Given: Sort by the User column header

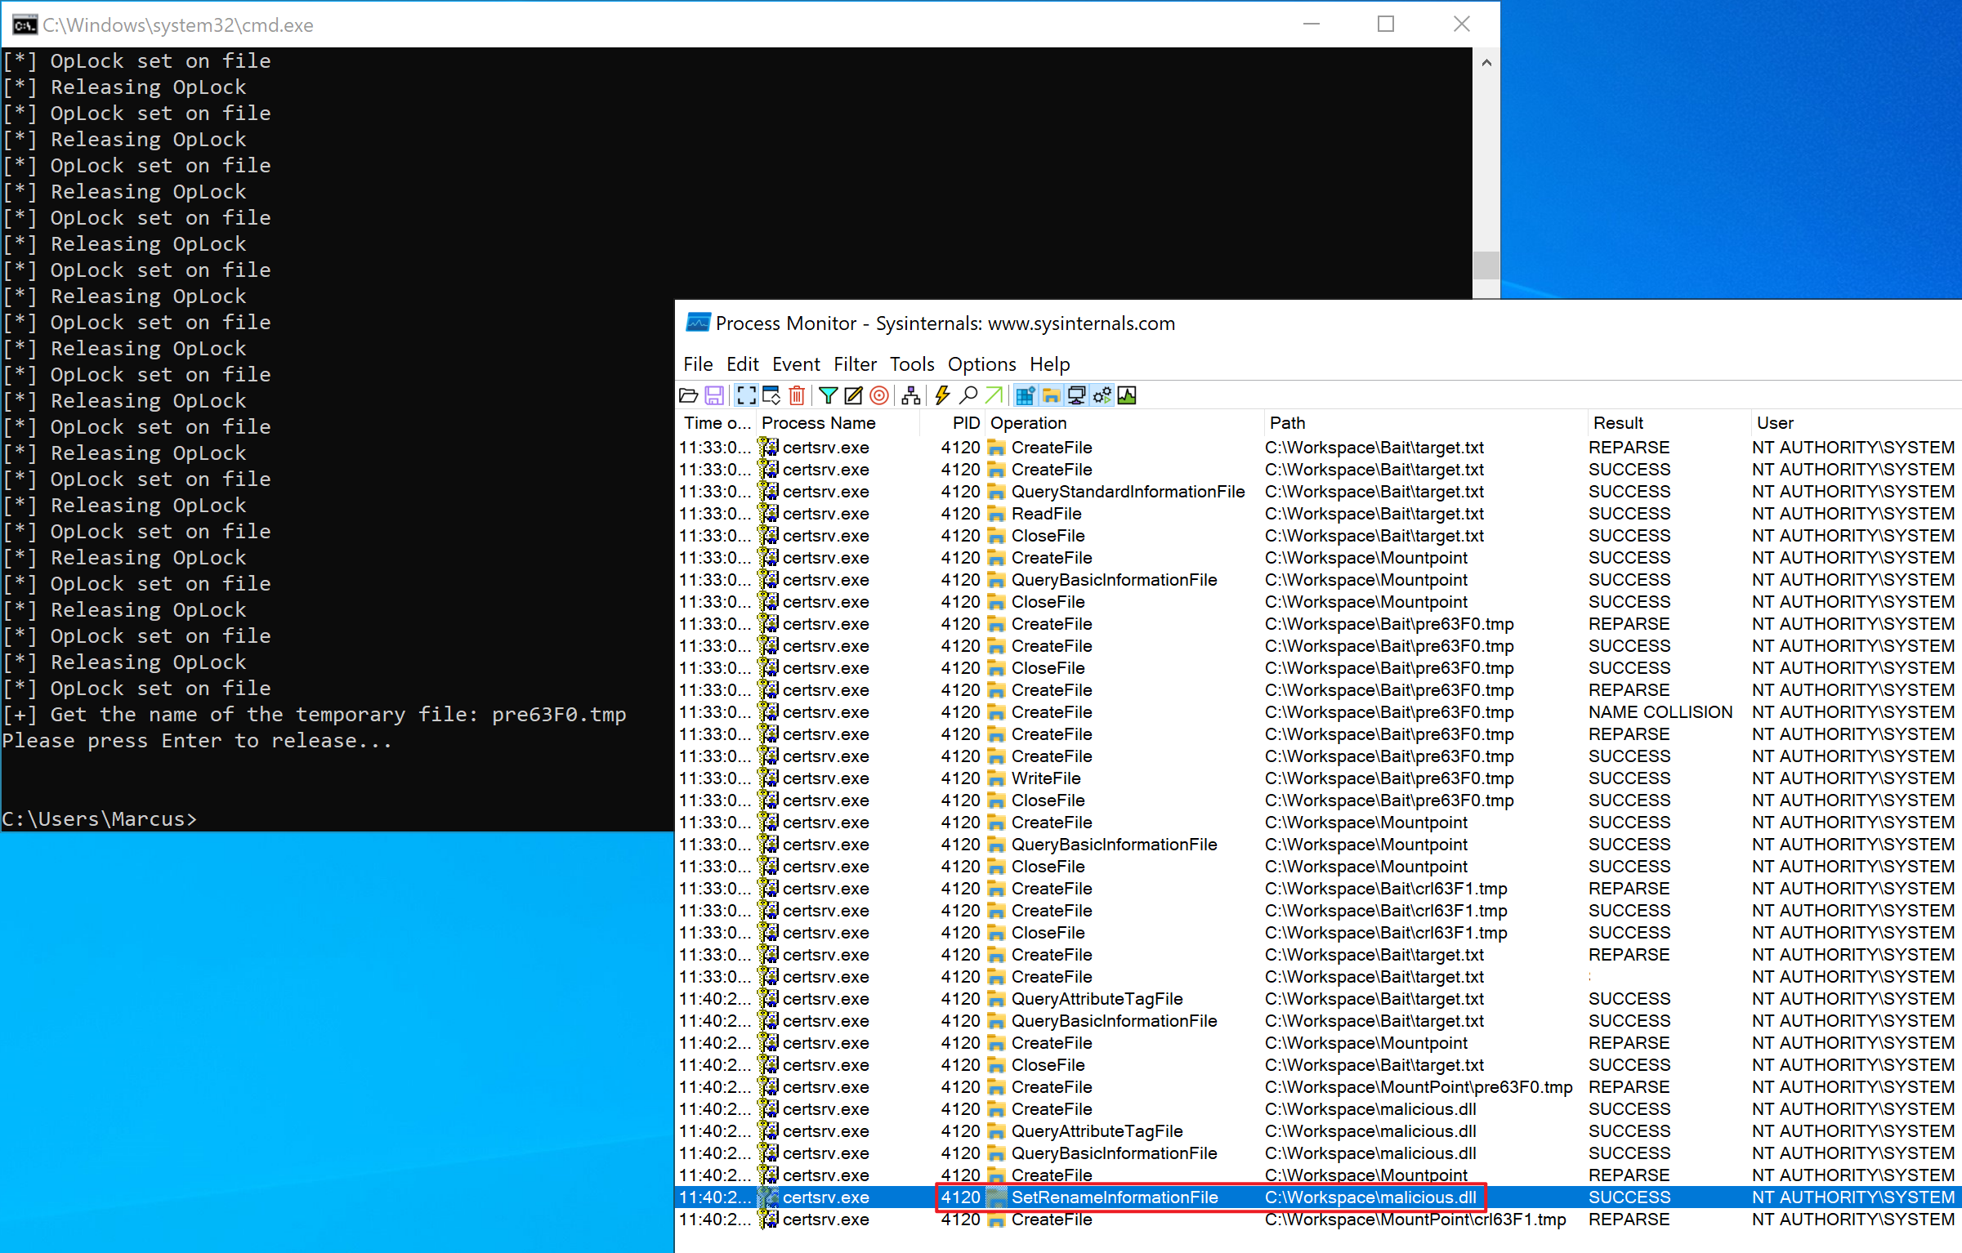Looking at the screenshot, I should click(x=1855, y=423).
